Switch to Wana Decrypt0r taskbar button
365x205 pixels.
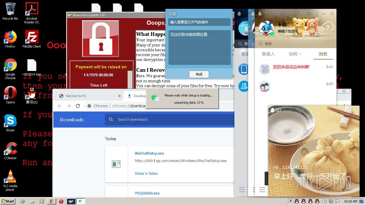(x=71, y=201)
